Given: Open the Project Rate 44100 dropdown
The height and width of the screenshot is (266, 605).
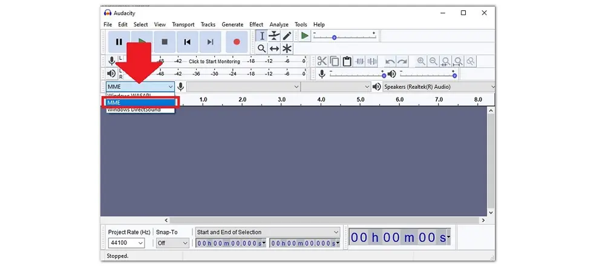Looking at the screenshot, I should coord(126,243).
